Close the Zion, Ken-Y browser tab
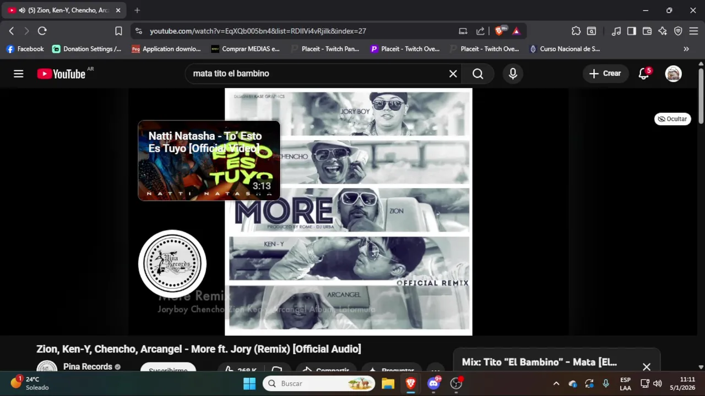 tap(118, 10)
